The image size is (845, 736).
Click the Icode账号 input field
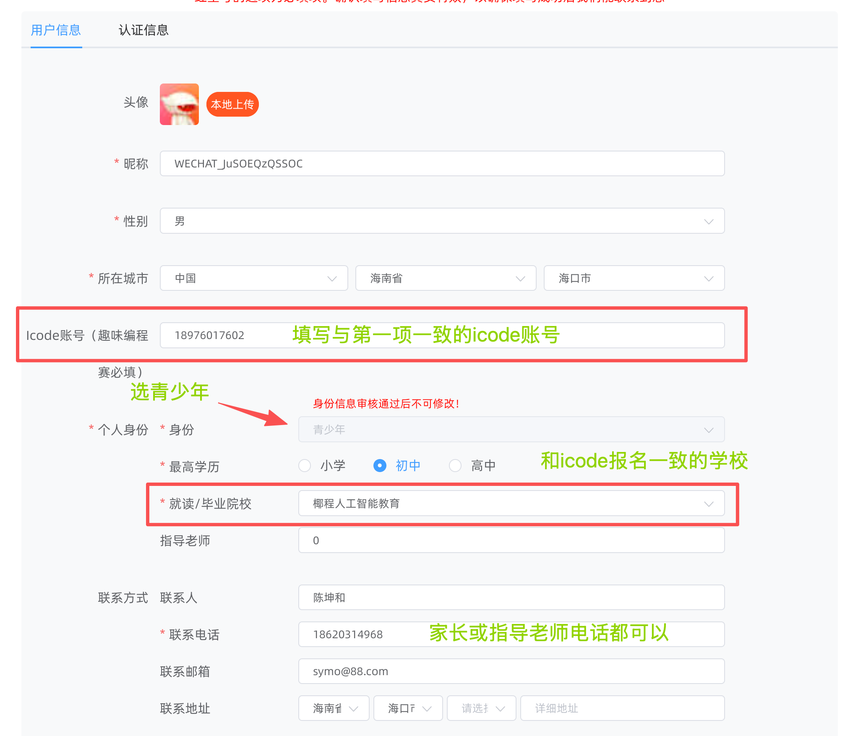(442, 335)
